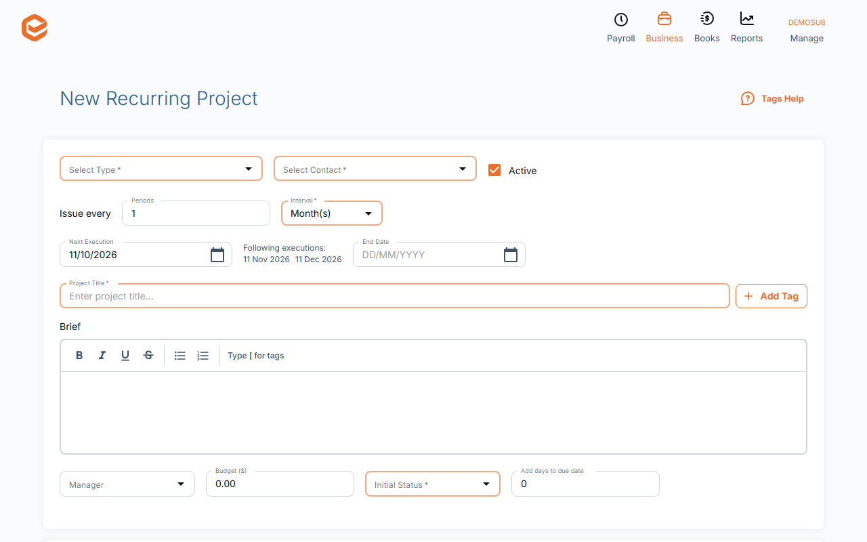Open the End Date calendar picker

point(511,255)
